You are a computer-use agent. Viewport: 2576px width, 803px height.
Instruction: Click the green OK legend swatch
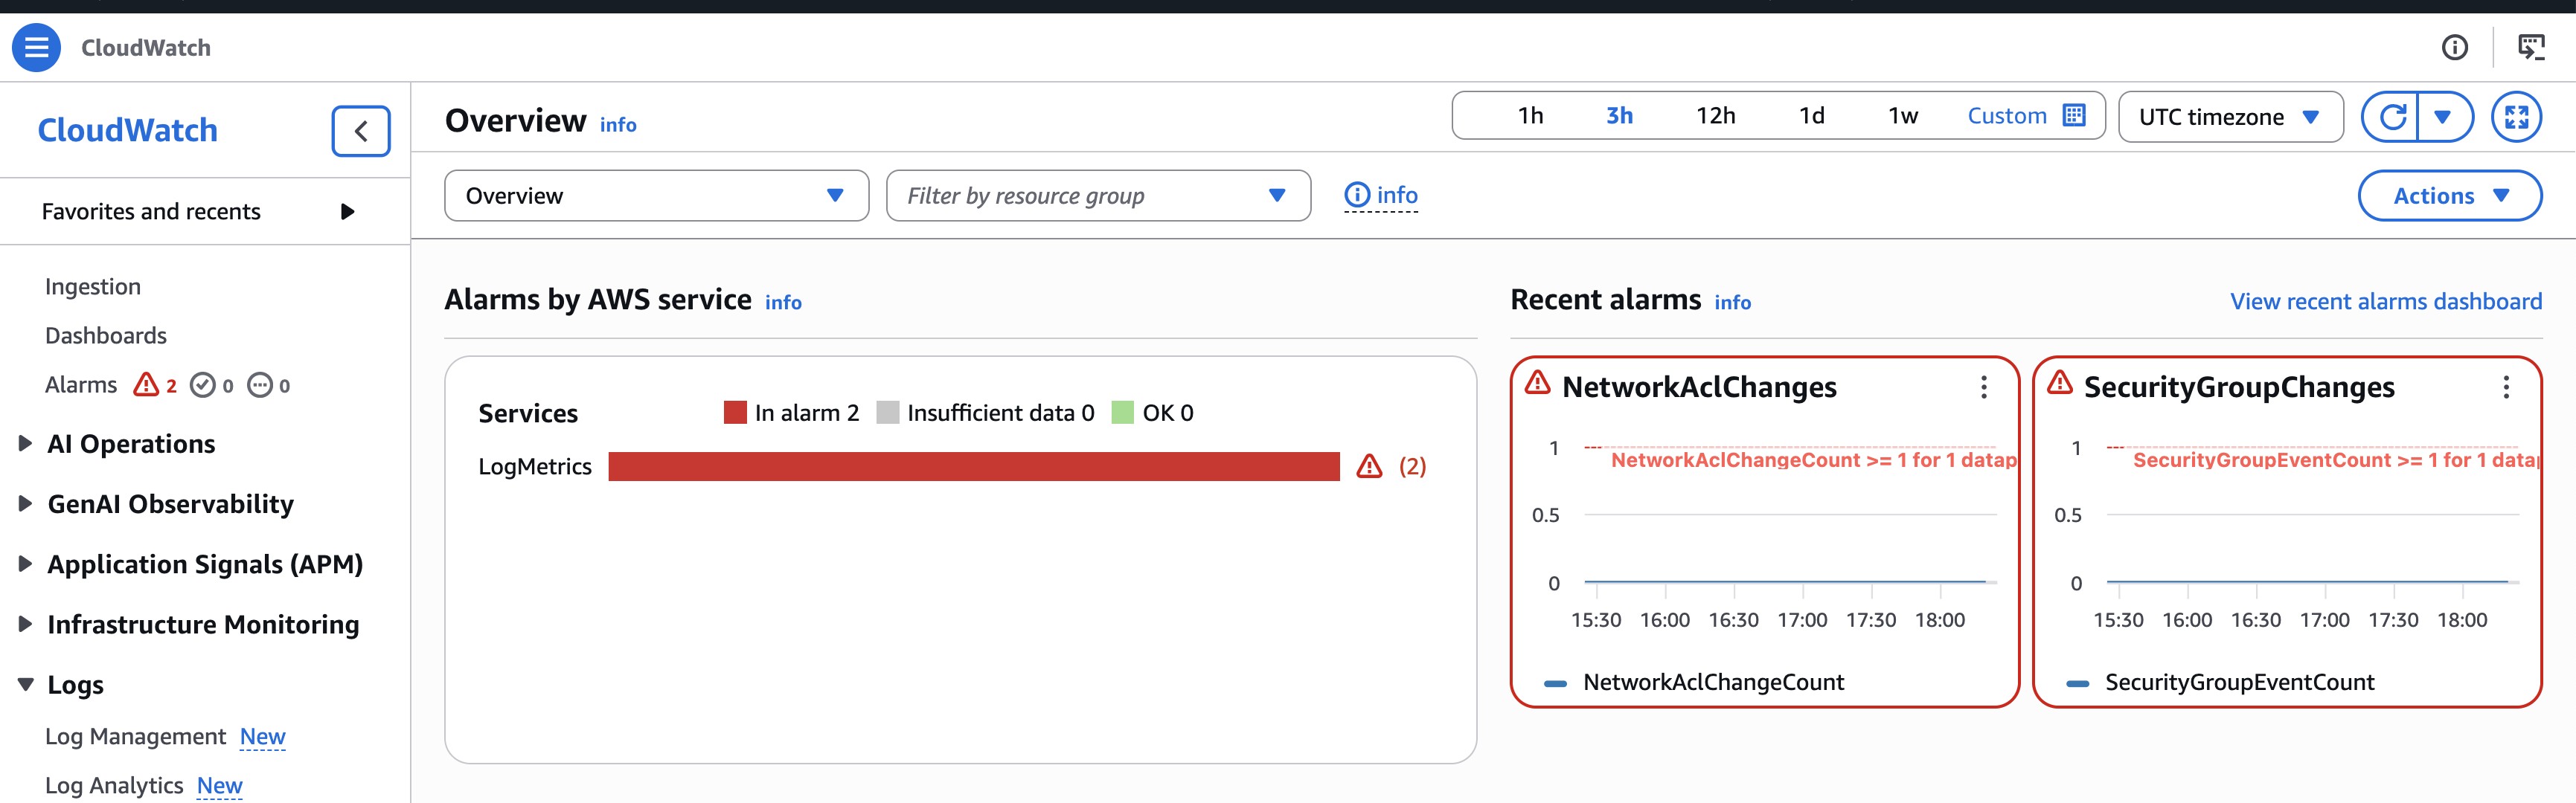1122,413
